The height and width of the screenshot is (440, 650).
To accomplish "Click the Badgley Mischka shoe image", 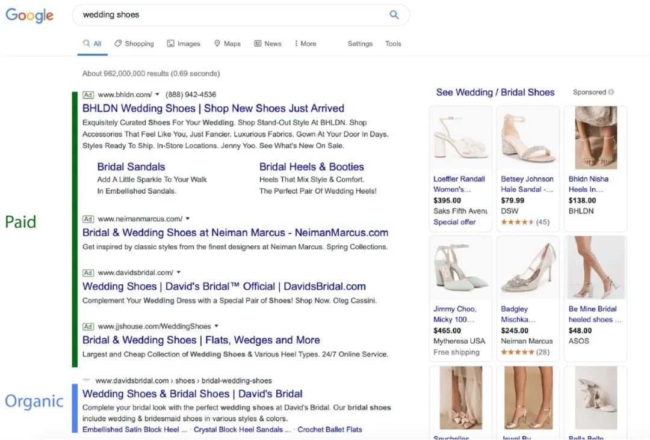I will point(528,267).
